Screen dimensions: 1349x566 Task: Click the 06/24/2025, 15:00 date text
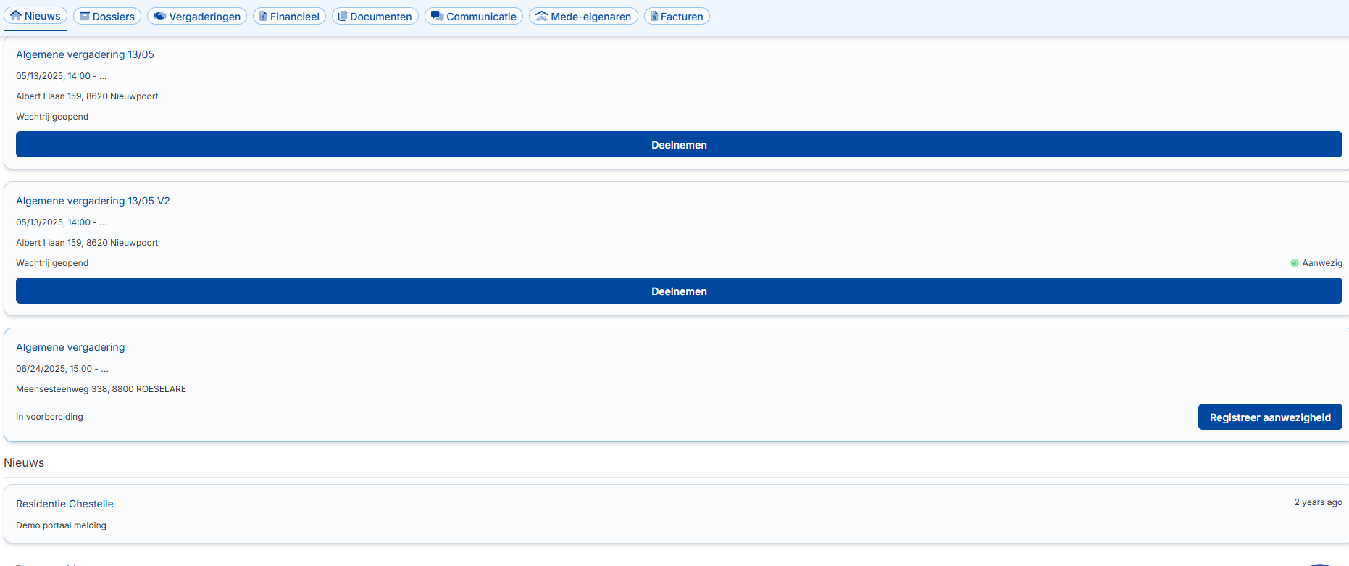point(62,369)
